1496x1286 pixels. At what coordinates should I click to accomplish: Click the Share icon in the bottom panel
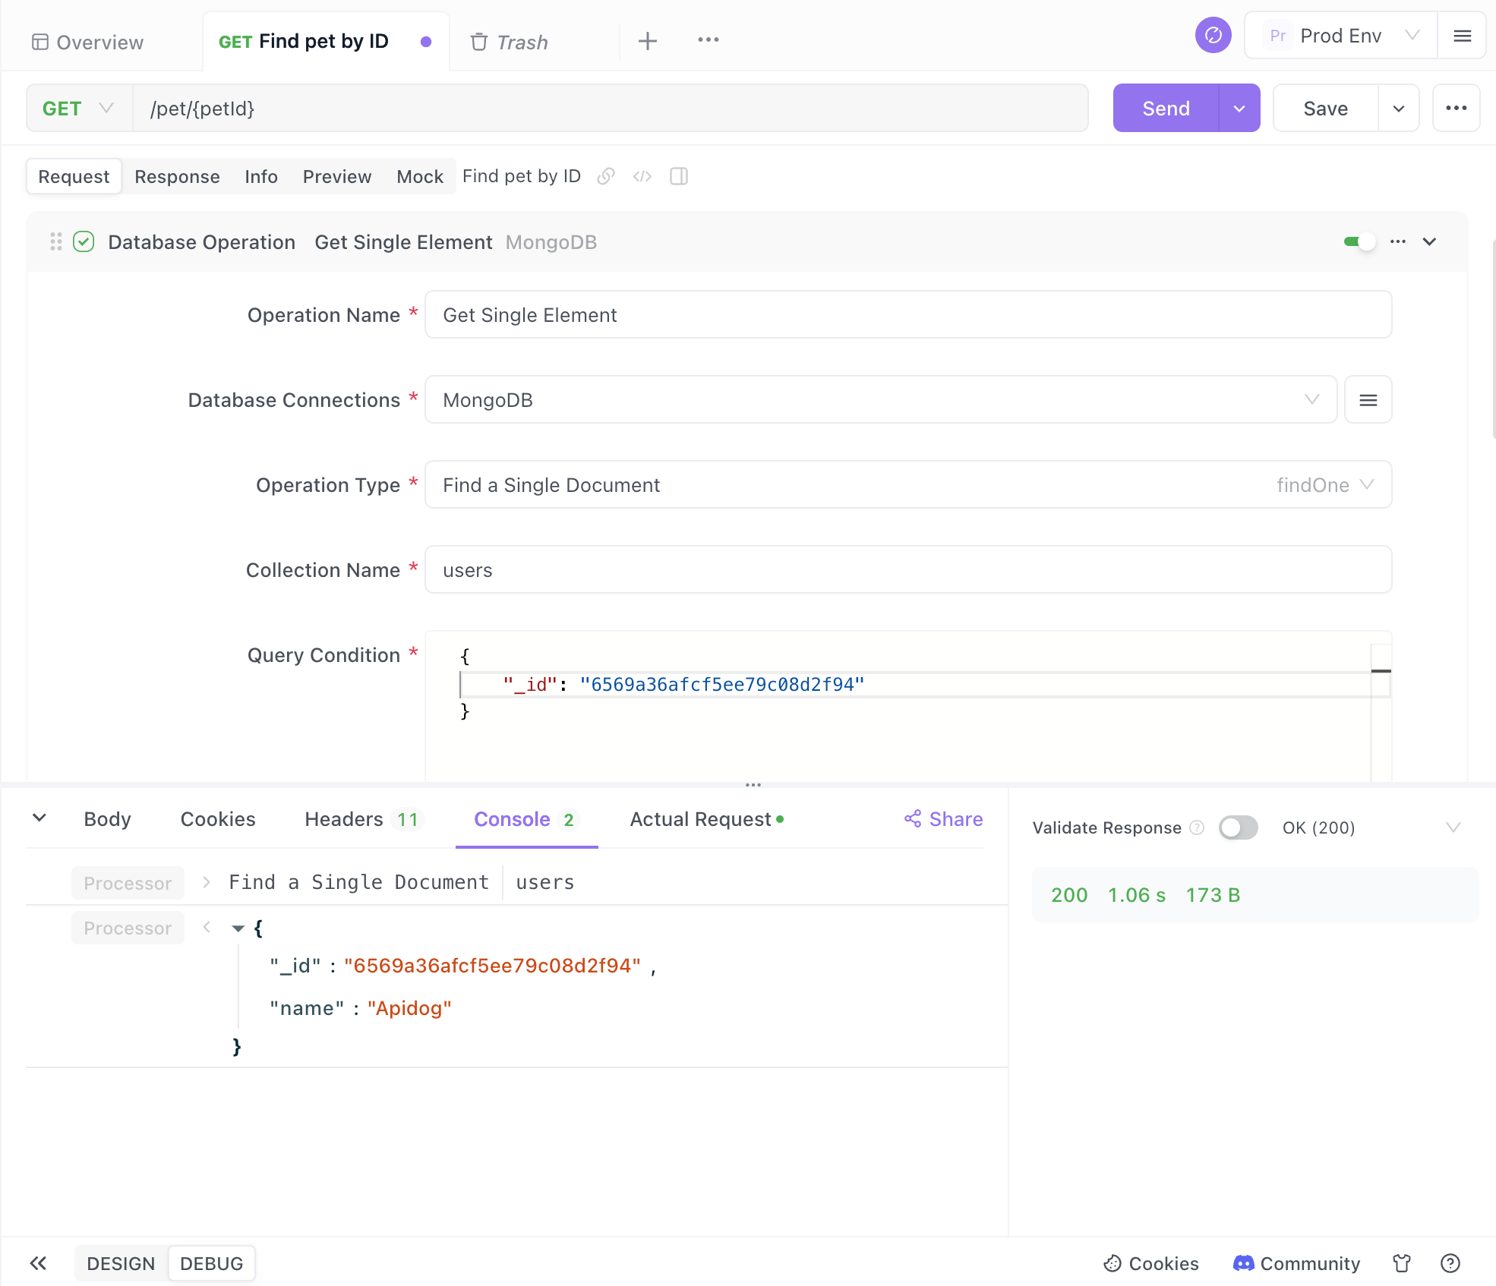[x=914, y=819]
